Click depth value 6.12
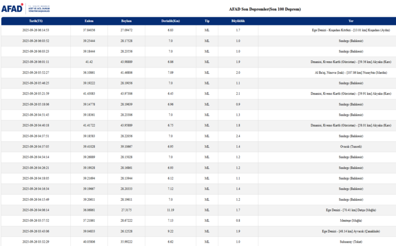The width and height of the screenshot is (396, 246). 170,178
